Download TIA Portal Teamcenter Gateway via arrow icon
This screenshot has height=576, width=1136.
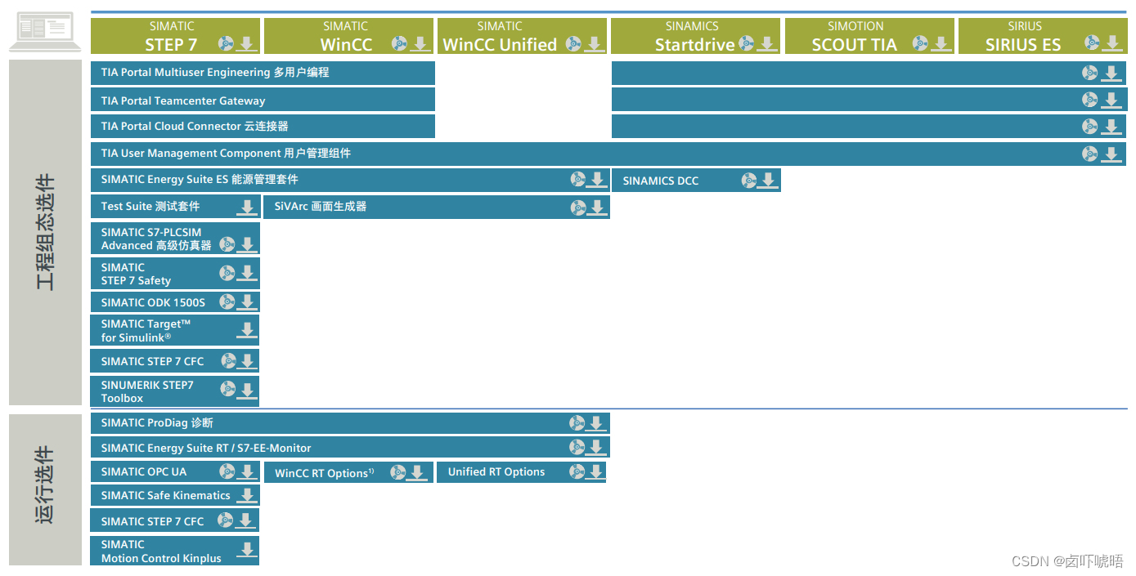tap(1111, 100)
